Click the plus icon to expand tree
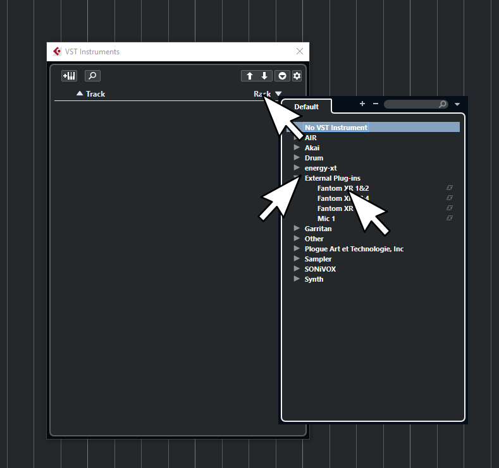 click(362, 104)
